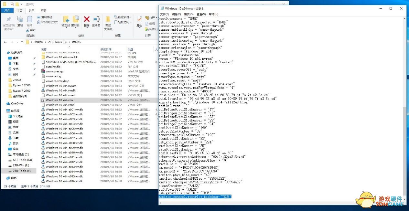Click the Notepad vertical scrollbar thumb
The height and width of the screenshot is (211, 409).
(404, 152)
